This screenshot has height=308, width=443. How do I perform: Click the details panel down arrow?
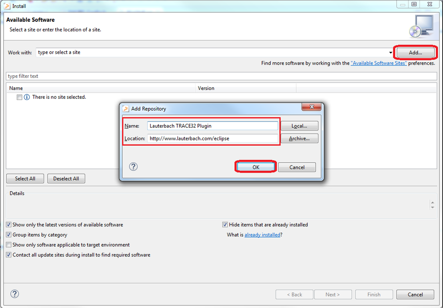[x=432, y=208]
